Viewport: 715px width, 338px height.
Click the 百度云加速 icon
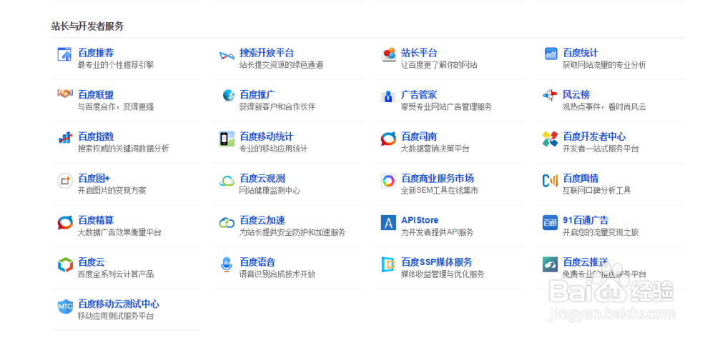click(227, 223)
